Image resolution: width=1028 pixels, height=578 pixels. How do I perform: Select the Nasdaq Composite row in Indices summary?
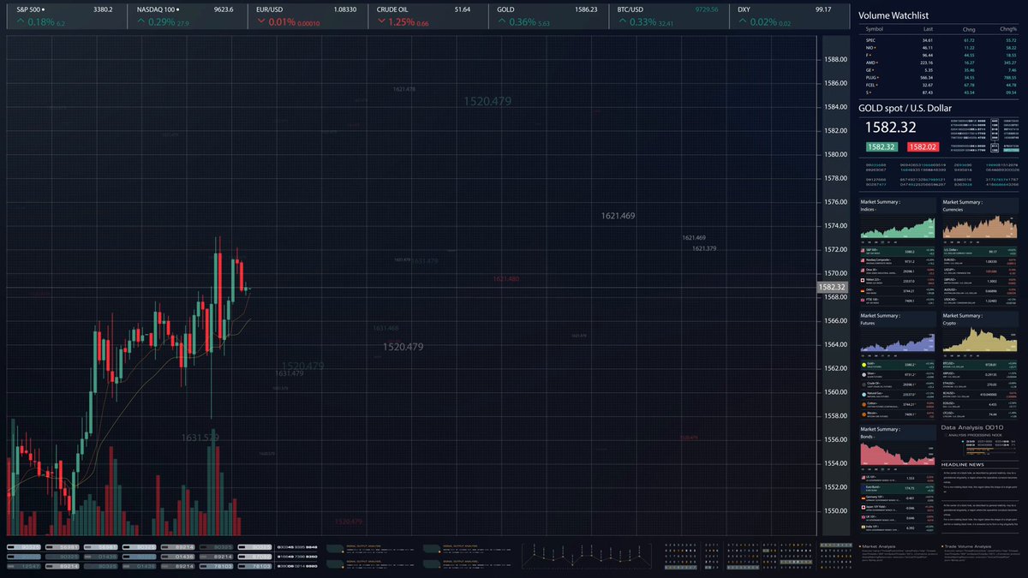pos(898,260)
